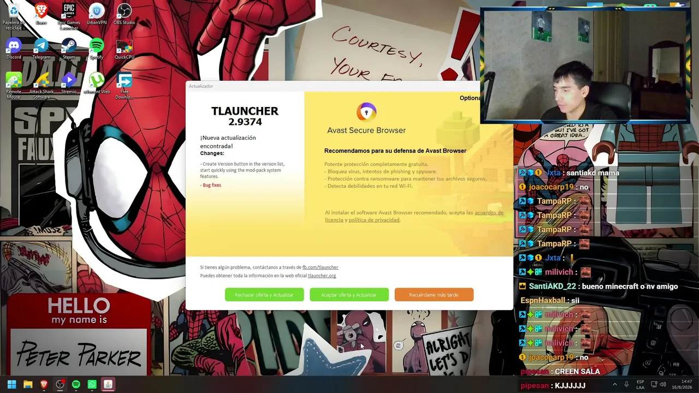
Task: Click 'Aceptar oferta y Actualizar' button
Action: point(349,295)
